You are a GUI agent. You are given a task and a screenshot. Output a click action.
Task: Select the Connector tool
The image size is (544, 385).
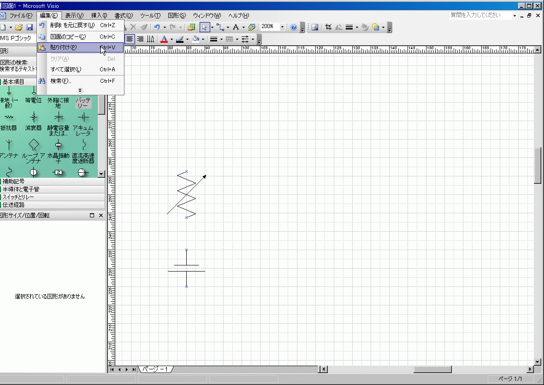pos(219,27)
